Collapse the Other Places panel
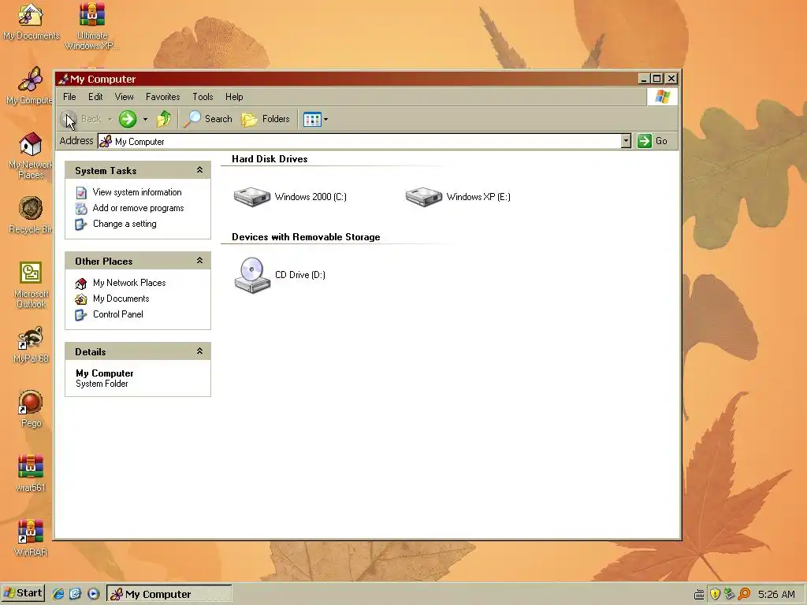This screenshot has height=605, width=807. [199, 261]
